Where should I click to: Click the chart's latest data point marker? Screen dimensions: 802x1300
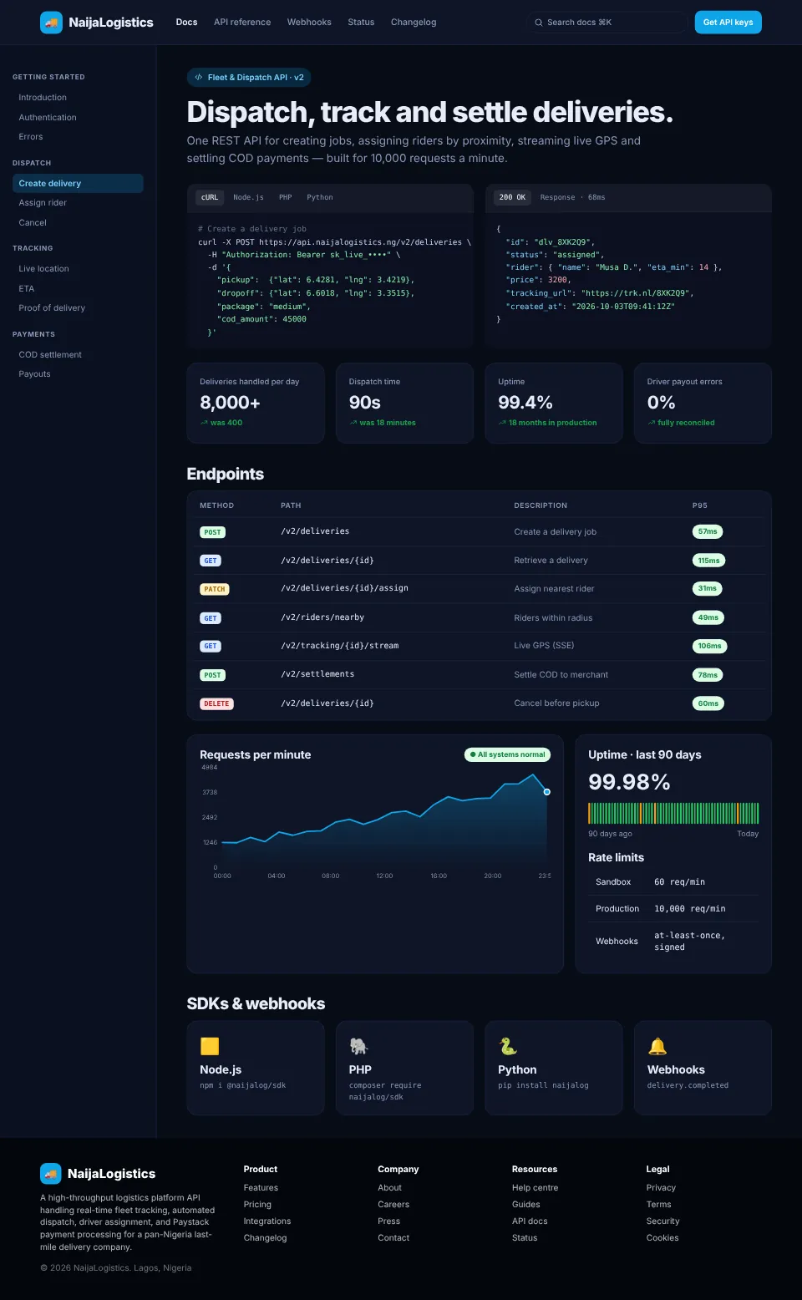(x=547, y=791)
